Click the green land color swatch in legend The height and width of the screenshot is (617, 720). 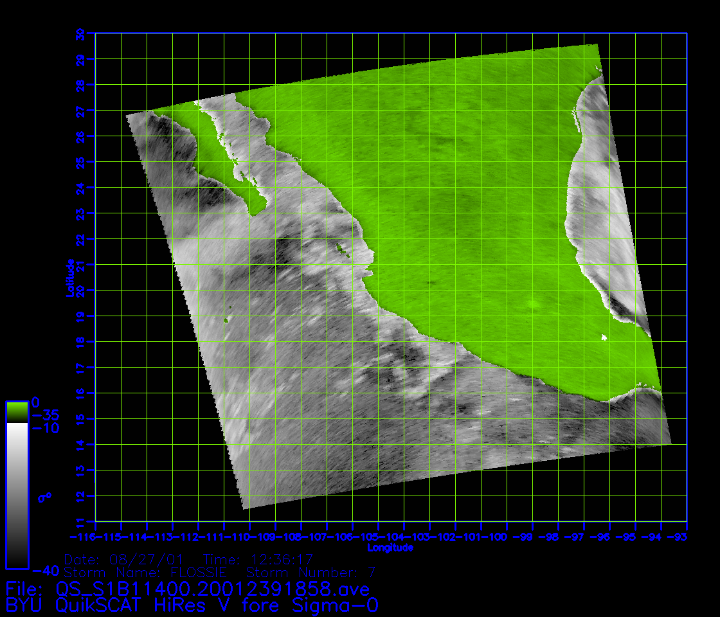pyautogui.click(x=17, y=412)
